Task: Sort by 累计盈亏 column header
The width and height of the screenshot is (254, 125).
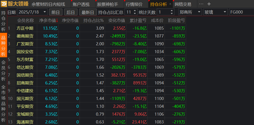Action: [x=138, y=21]
